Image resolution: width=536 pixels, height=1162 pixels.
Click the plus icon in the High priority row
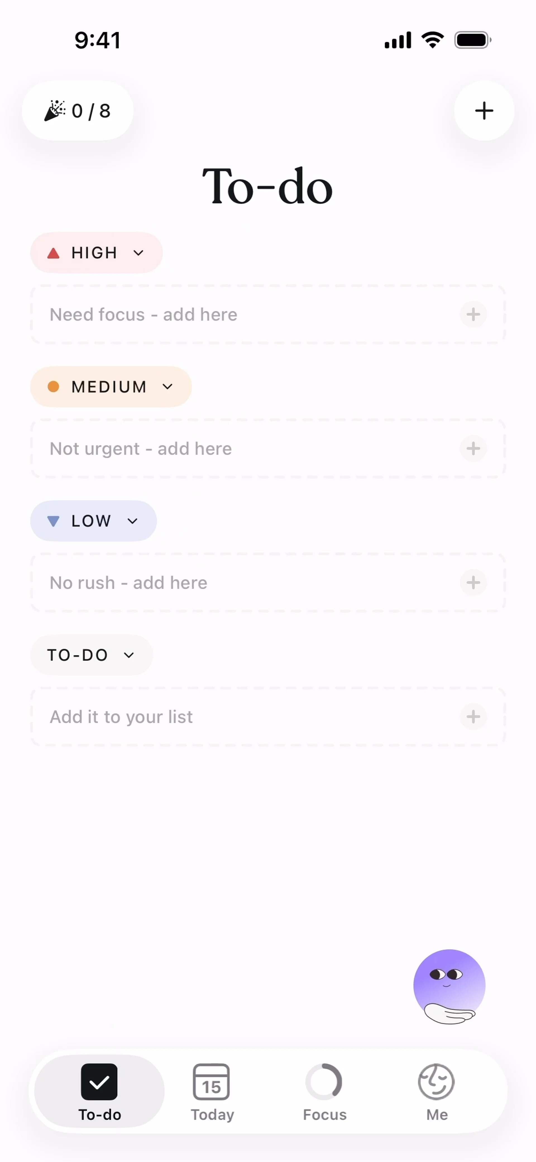pyautogui.click(x=473, y=314)
